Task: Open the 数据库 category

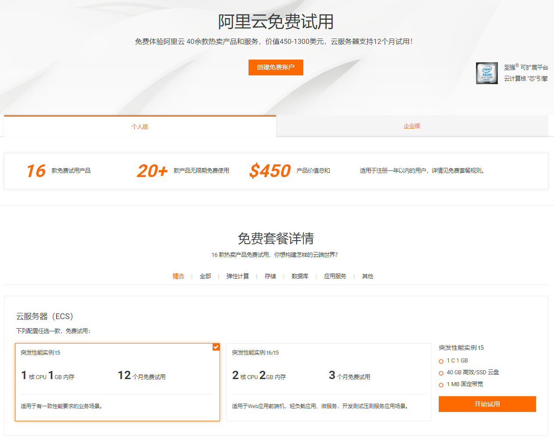Action: click(x=300, y=276)
